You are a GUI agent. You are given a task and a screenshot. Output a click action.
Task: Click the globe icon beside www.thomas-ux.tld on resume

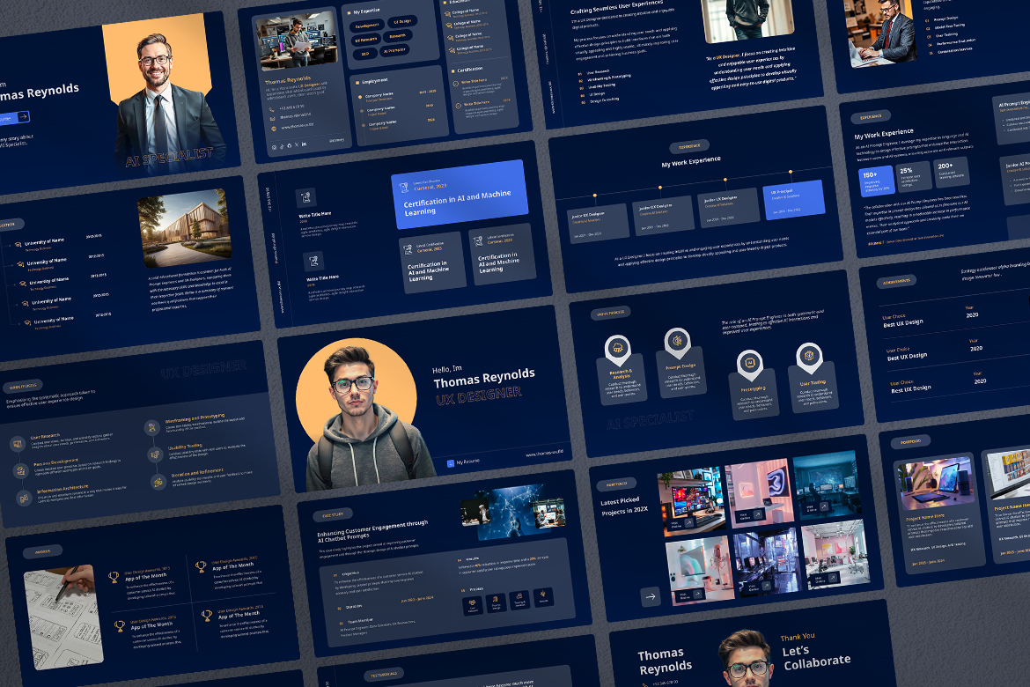click(x=273, y=129)
